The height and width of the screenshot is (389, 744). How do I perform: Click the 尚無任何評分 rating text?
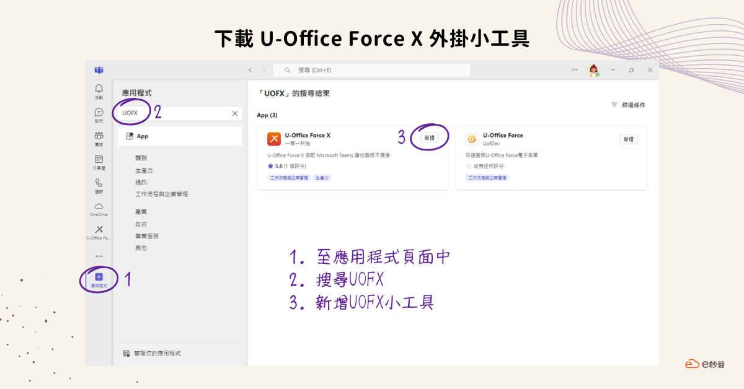point(489,166)
